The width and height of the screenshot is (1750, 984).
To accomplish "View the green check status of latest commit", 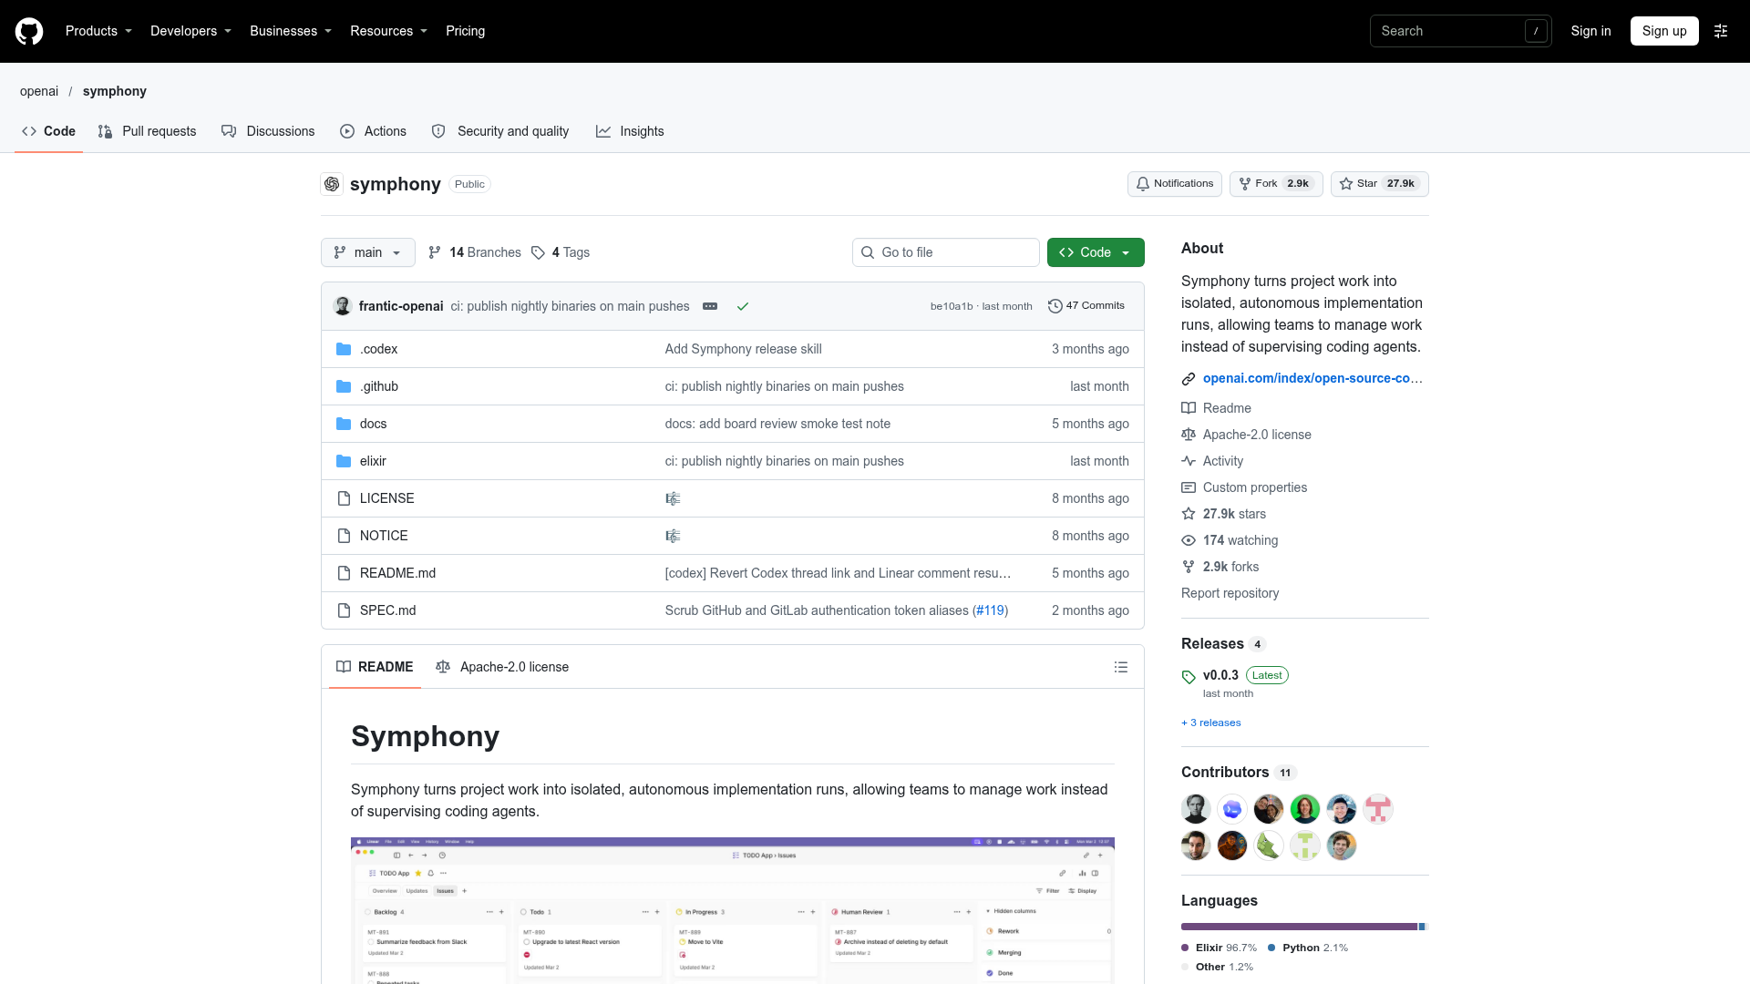I will [x=743, y=306].
